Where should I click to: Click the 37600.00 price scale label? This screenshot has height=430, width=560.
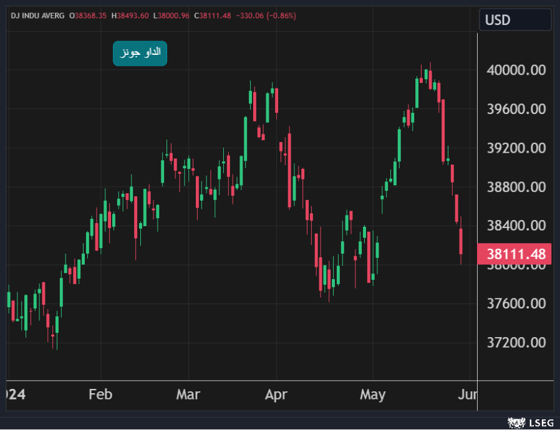[x=515, y=303]
